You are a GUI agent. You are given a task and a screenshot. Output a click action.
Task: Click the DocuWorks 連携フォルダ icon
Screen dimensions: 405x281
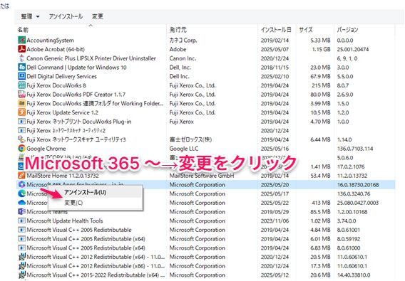click(x=21, y=103)
